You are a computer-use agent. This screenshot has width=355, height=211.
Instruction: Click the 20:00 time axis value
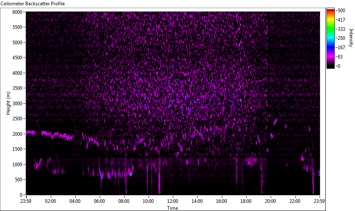point(271,201)
